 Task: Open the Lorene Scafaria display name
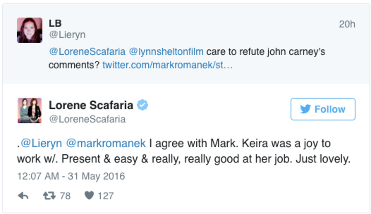pos(91,105)
